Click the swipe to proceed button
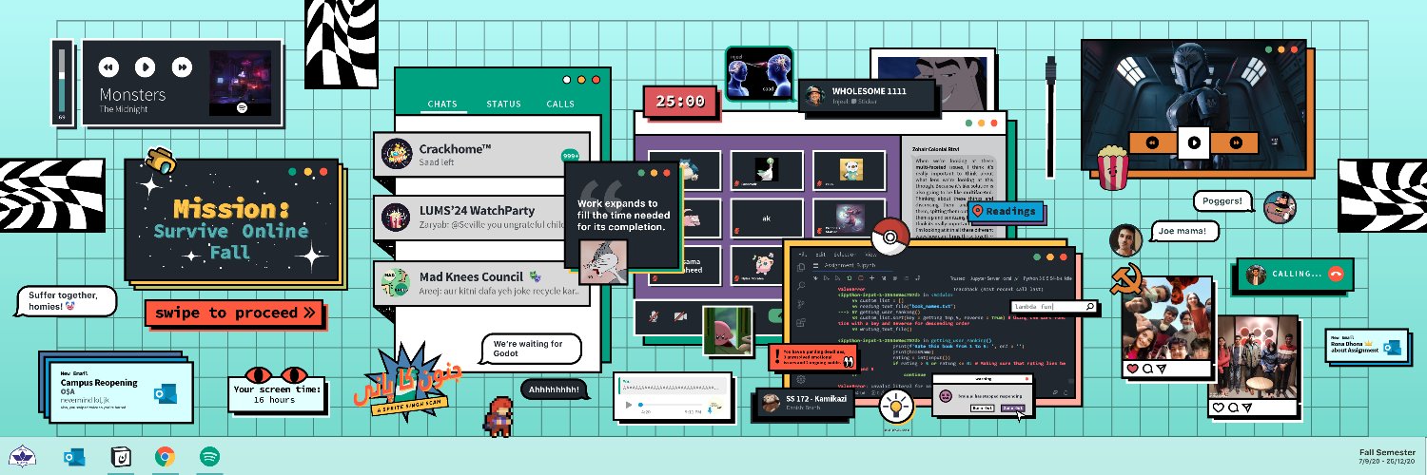Image resolution: width=1427 pixels, height=475 pixels. tap(234, 313)
